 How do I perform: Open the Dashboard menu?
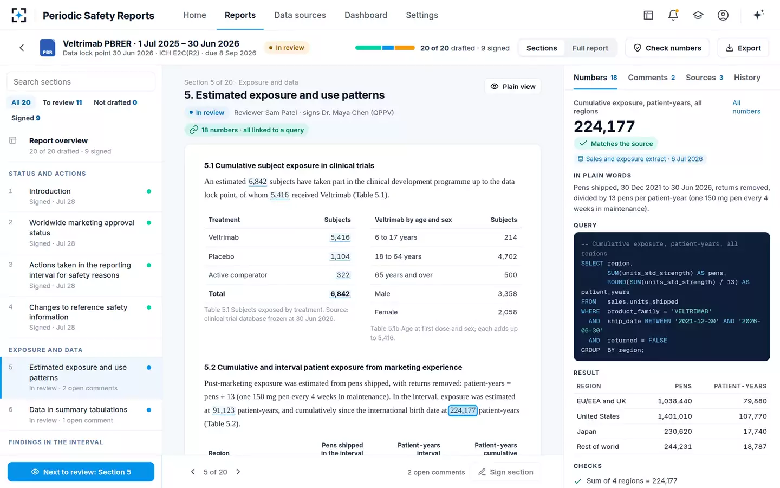point(366,15)
